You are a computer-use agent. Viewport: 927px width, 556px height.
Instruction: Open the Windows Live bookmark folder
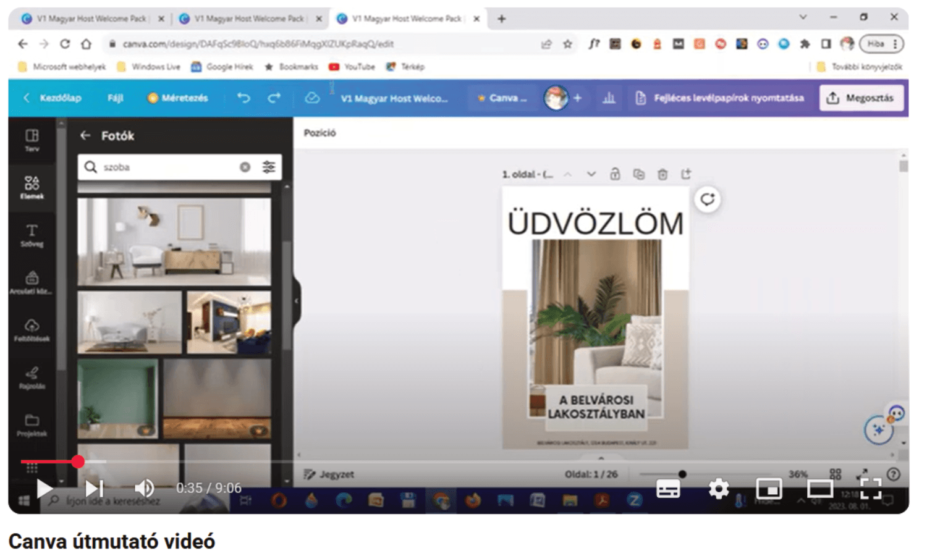pyautogui.click(x=148, y=67)
